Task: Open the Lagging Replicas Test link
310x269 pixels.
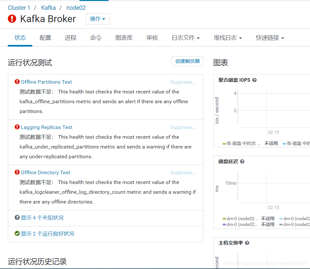Action: click(x=47, y=127)
